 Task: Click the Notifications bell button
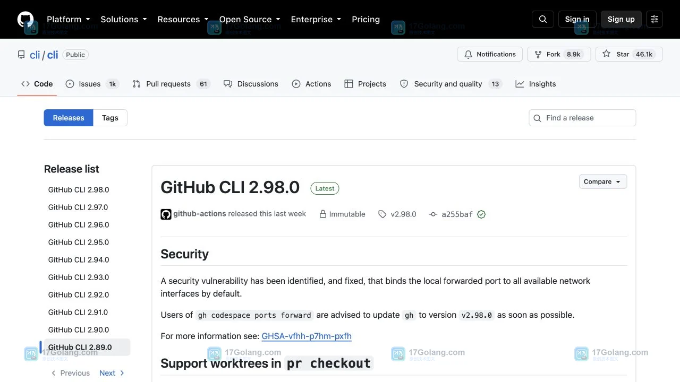click(490, 54)
